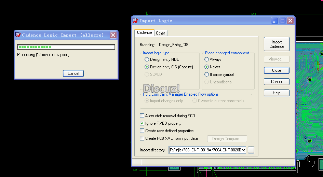Click the Import Logic title bar icon

tap(135, 21)
